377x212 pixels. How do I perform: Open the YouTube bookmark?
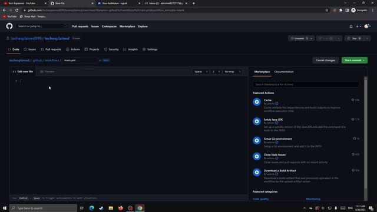(9, 16)
